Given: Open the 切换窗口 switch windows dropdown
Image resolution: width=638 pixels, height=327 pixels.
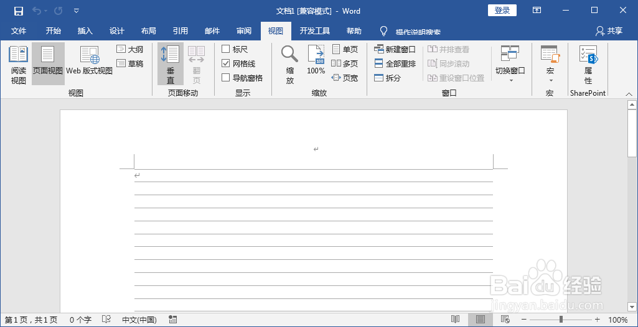Looking at the screenshot, I should pyautogui.click(x=510, y=64).
